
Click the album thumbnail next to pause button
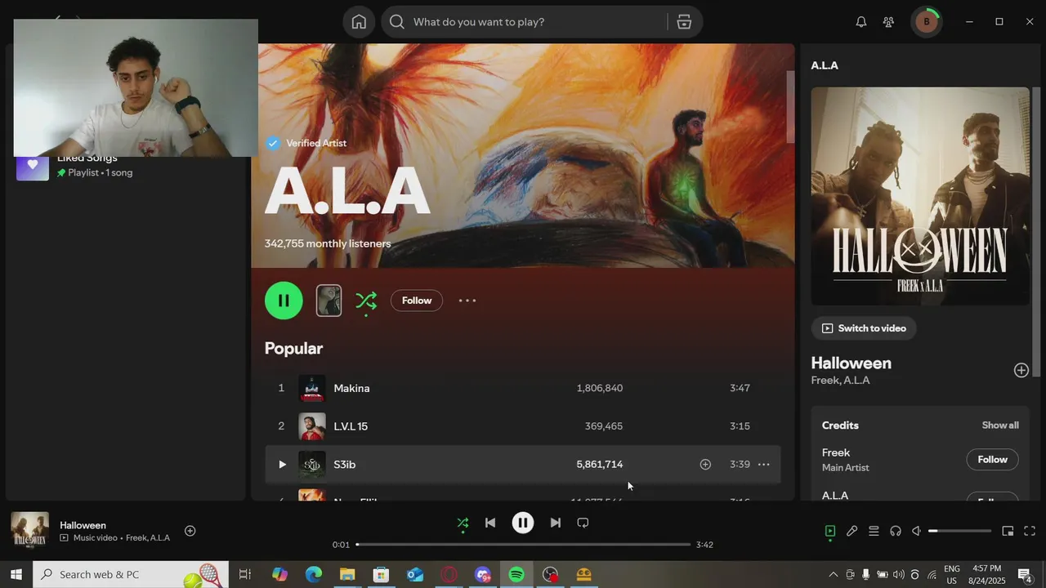(329, 301)
